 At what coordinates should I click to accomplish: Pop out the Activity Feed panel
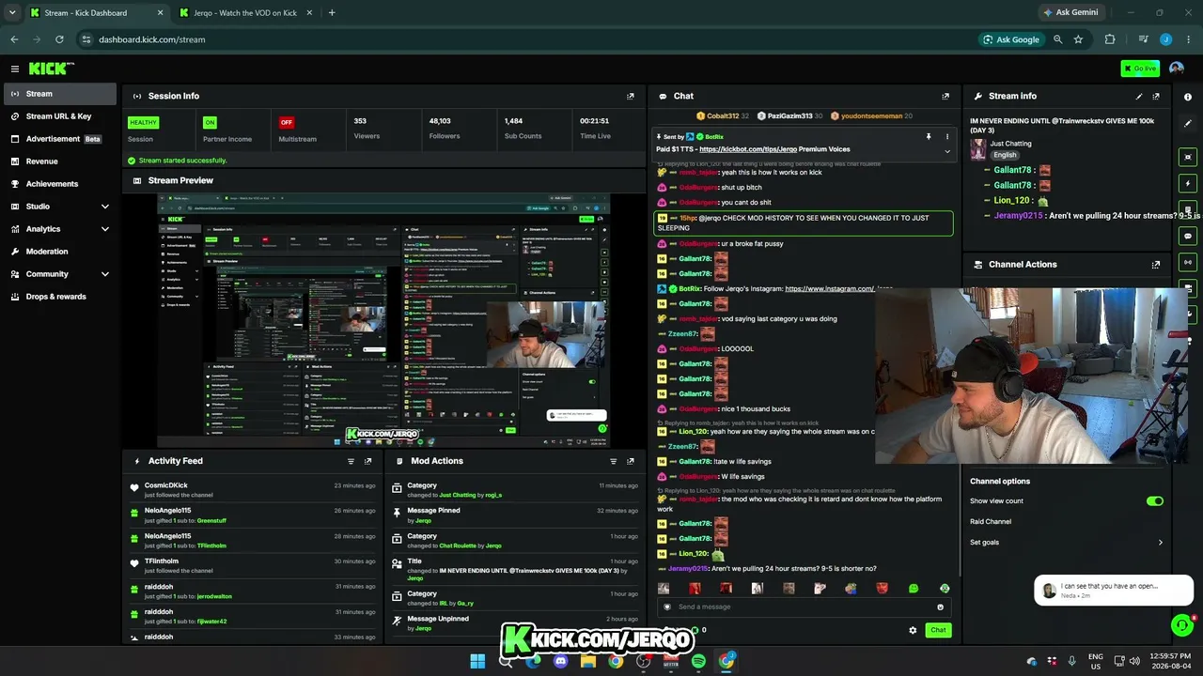(368, 461)
